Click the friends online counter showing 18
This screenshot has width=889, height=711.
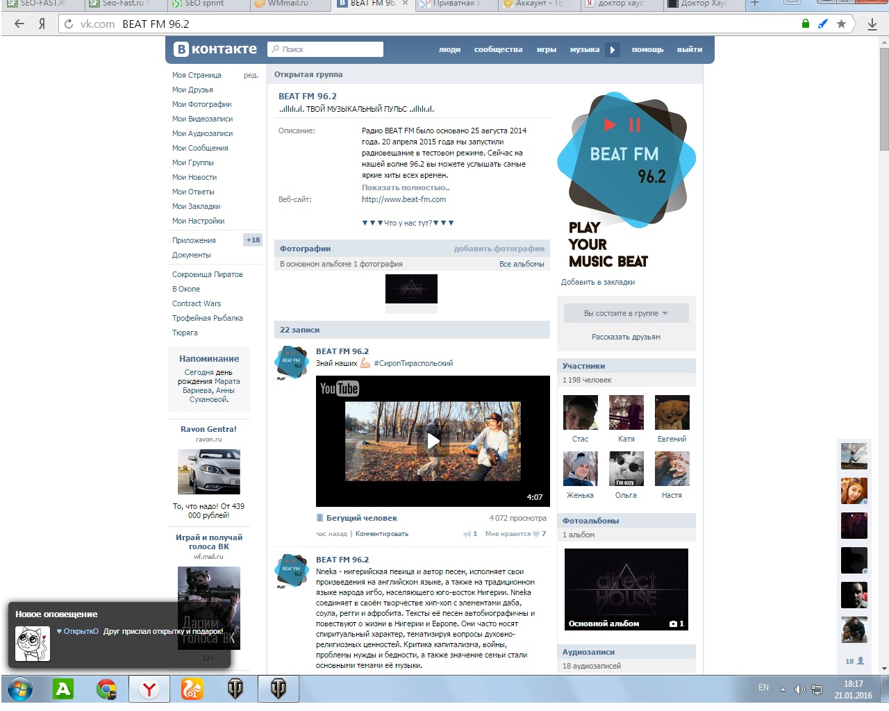854,661
